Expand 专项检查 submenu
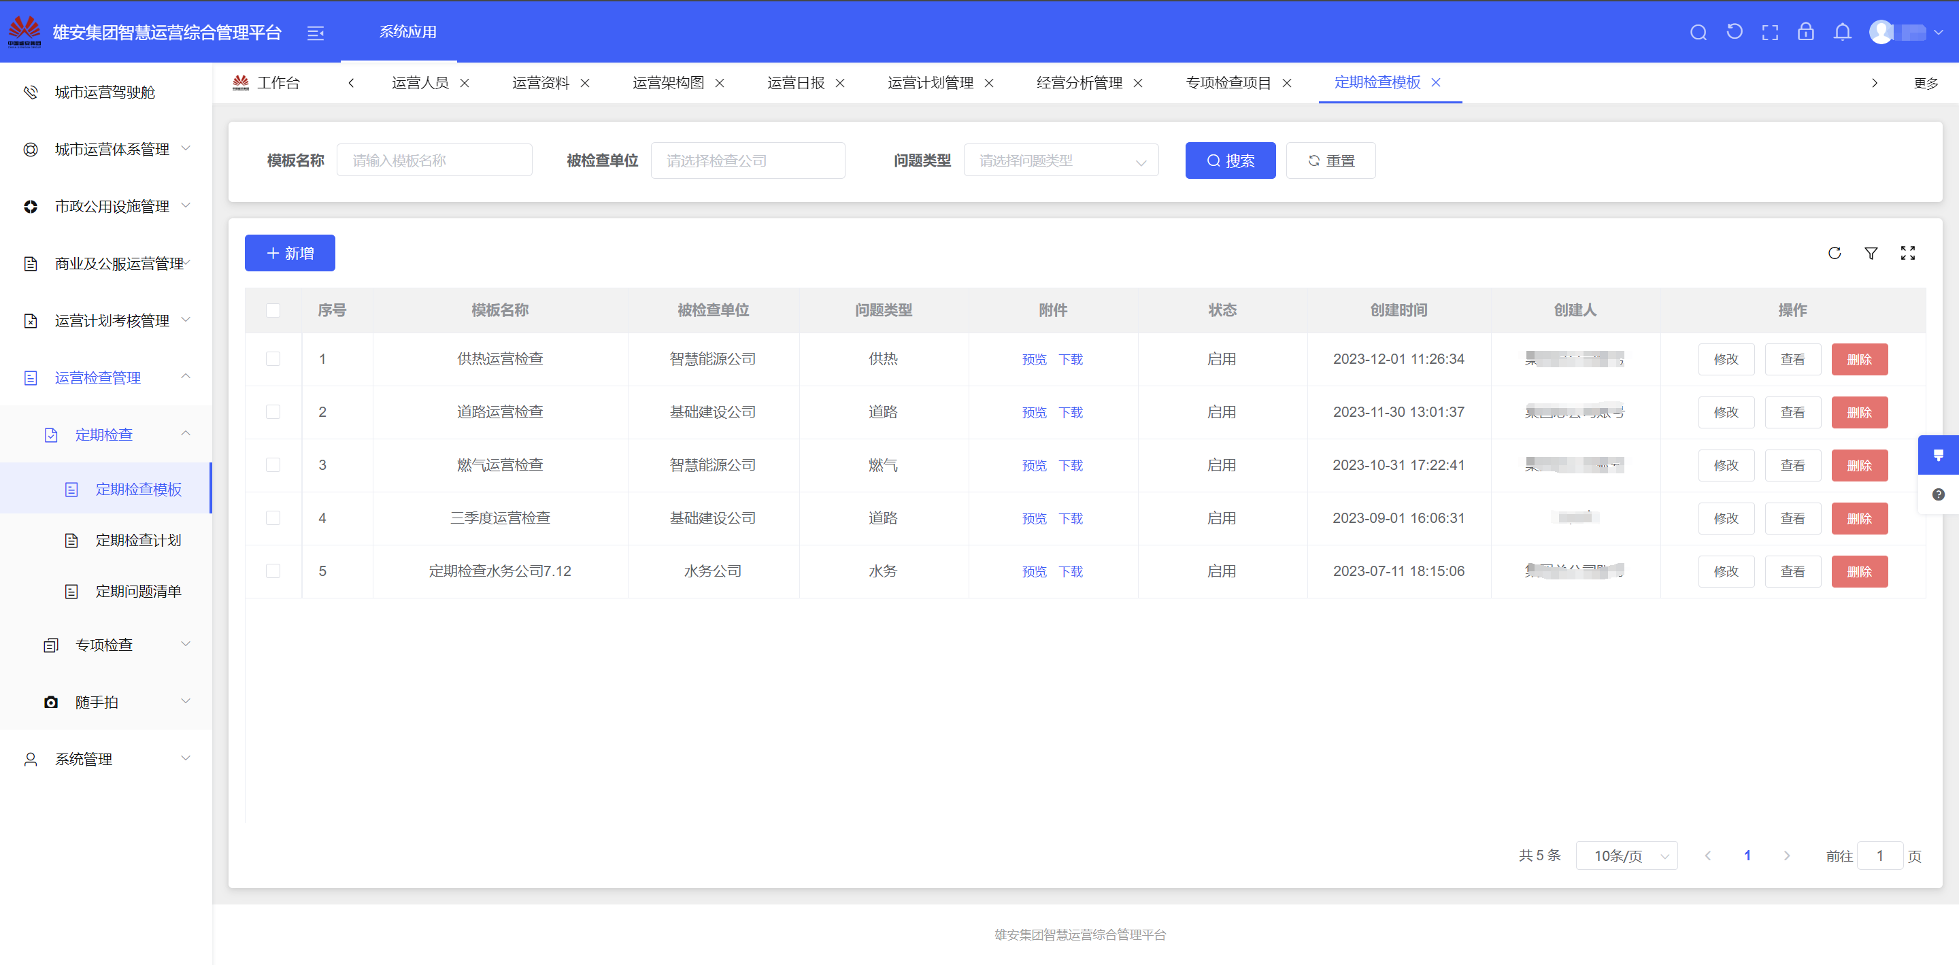1959x965 pixels. click(107, 645)
